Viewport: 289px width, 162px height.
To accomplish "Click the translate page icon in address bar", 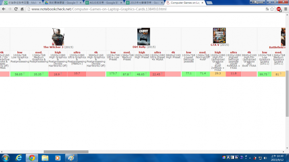I will click(267, 9).
